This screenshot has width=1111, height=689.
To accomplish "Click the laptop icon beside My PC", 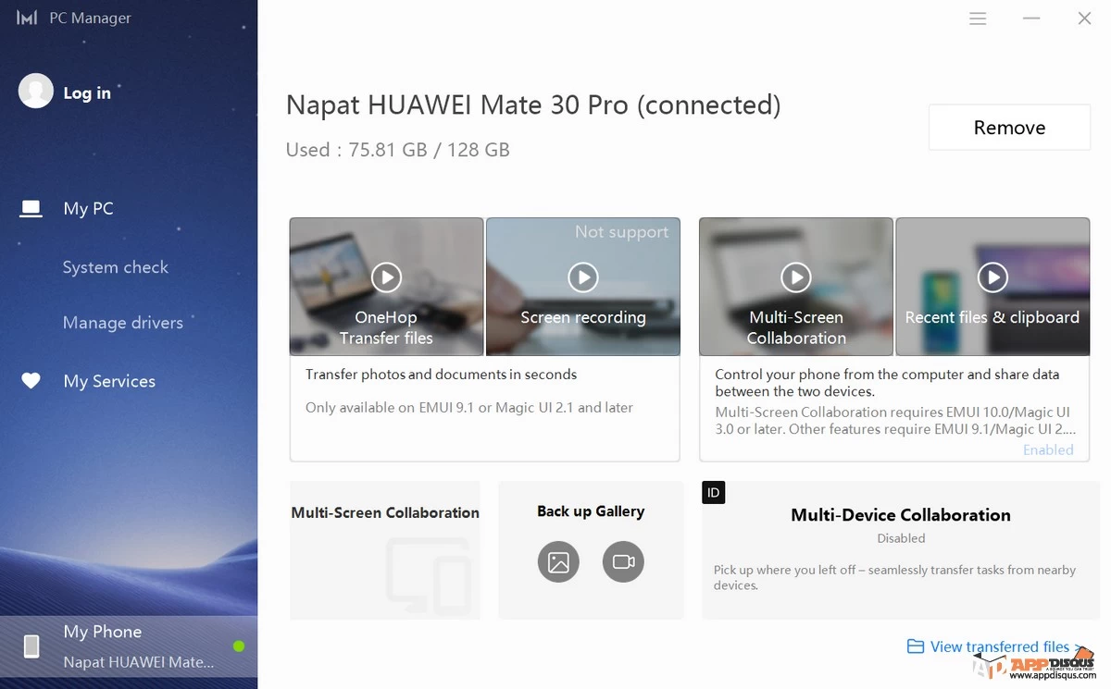I will [x=31, y=209].
